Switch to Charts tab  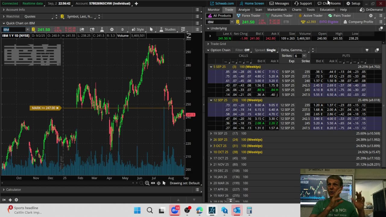tap(296, 10)
